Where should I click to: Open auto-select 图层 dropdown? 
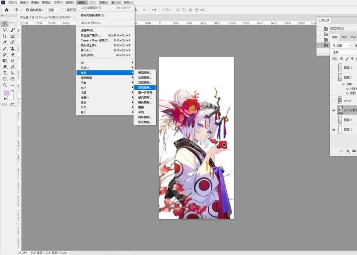(53, 10)
